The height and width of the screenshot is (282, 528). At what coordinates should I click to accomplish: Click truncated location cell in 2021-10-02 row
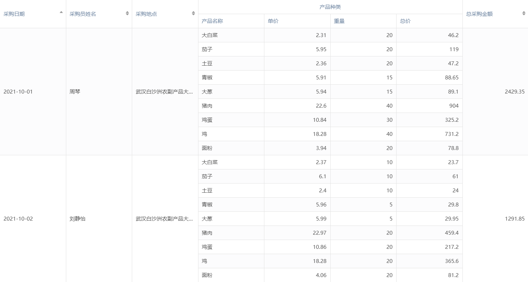pos(165,219)
